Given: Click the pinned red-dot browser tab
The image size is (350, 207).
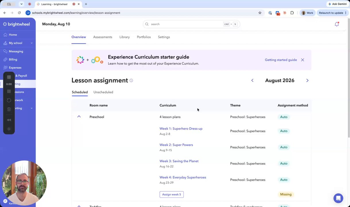Looking at the screenshot, I should click(30, 4).
